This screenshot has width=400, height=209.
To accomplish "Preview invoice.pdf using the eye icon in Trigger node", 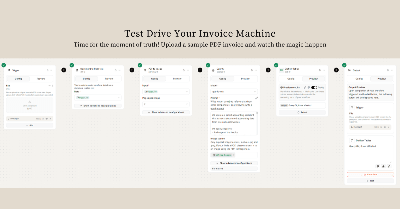I will pos(47,118).
